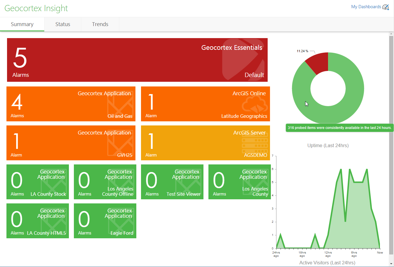Click the Geocortex Insight logo title

coord(36,8)
